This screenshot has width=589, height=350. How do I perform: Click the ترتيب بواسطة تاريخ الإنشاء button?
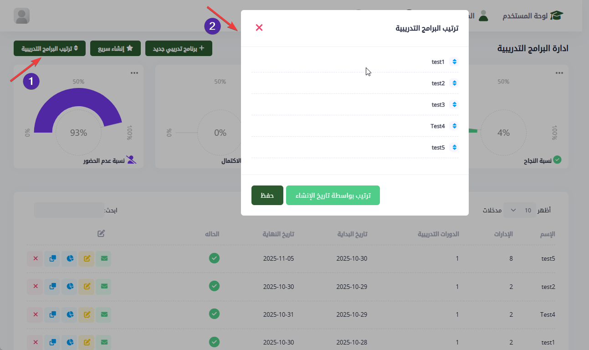[333, 195]
